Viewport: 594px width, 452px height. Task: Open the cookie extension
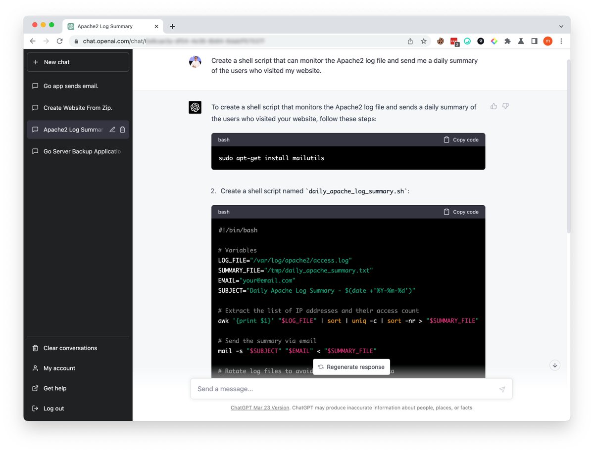tap(440, 42)
